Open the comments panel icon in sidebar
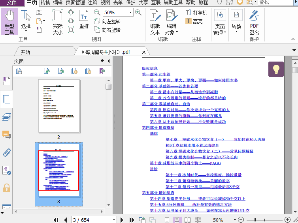The width and height of the screenshot is (298, 223). pyautogui.click(x=7, y=135)
